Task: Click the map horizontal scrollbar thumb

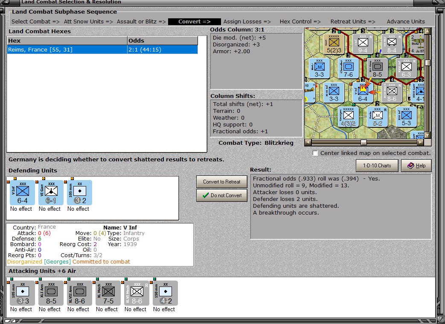Action: (364, 142)
